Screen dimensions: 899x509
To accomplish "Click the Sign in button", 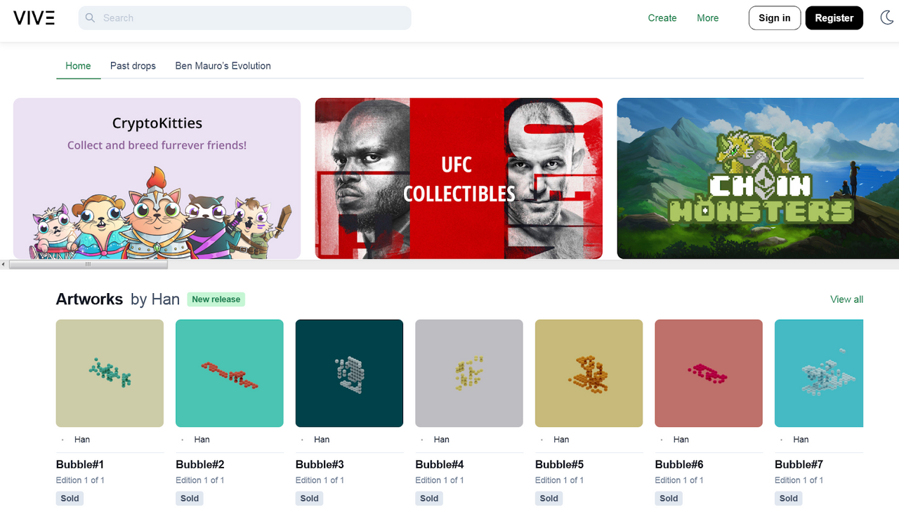I will click(774, 18).
